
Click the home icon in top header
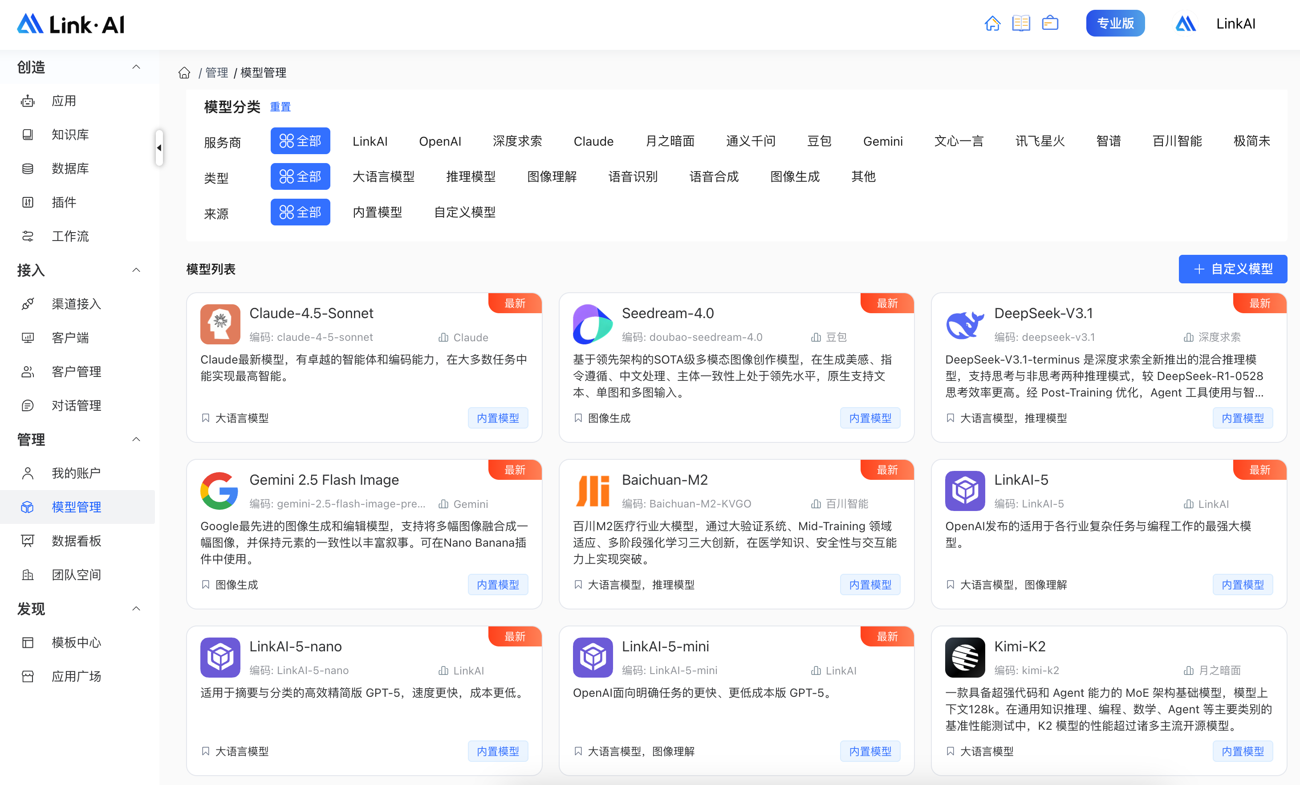point(992,23)
